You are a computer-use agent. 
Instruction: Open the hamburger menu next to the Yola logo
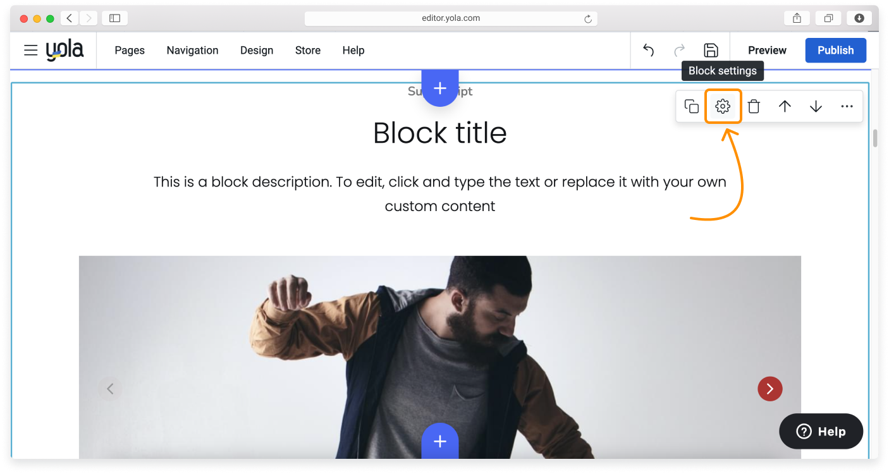[30, 50]
